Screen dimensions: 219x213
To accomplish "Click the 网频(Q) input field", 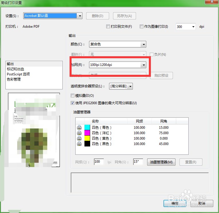I will pos(99,162).
